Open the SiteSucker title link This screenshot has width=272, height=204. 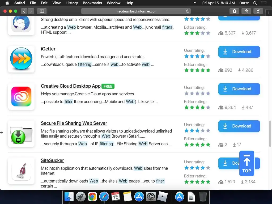click(52, 160)
